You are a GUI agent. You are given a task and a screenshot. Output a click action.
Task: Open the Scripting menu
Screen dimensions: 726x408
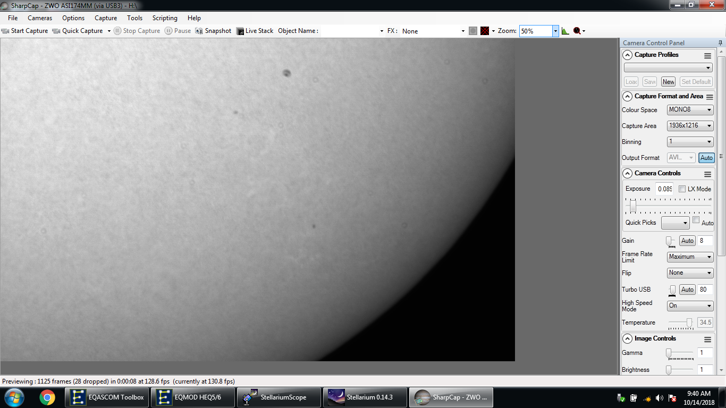[165, 18]
